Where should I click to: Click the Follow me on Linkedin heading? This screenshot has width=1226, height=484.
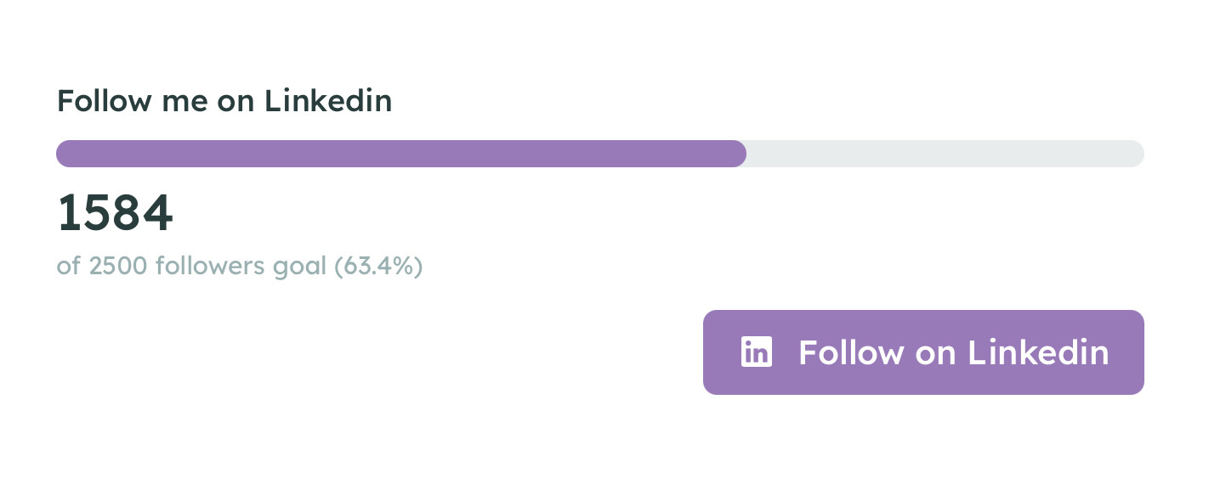[x=224, y=101]
